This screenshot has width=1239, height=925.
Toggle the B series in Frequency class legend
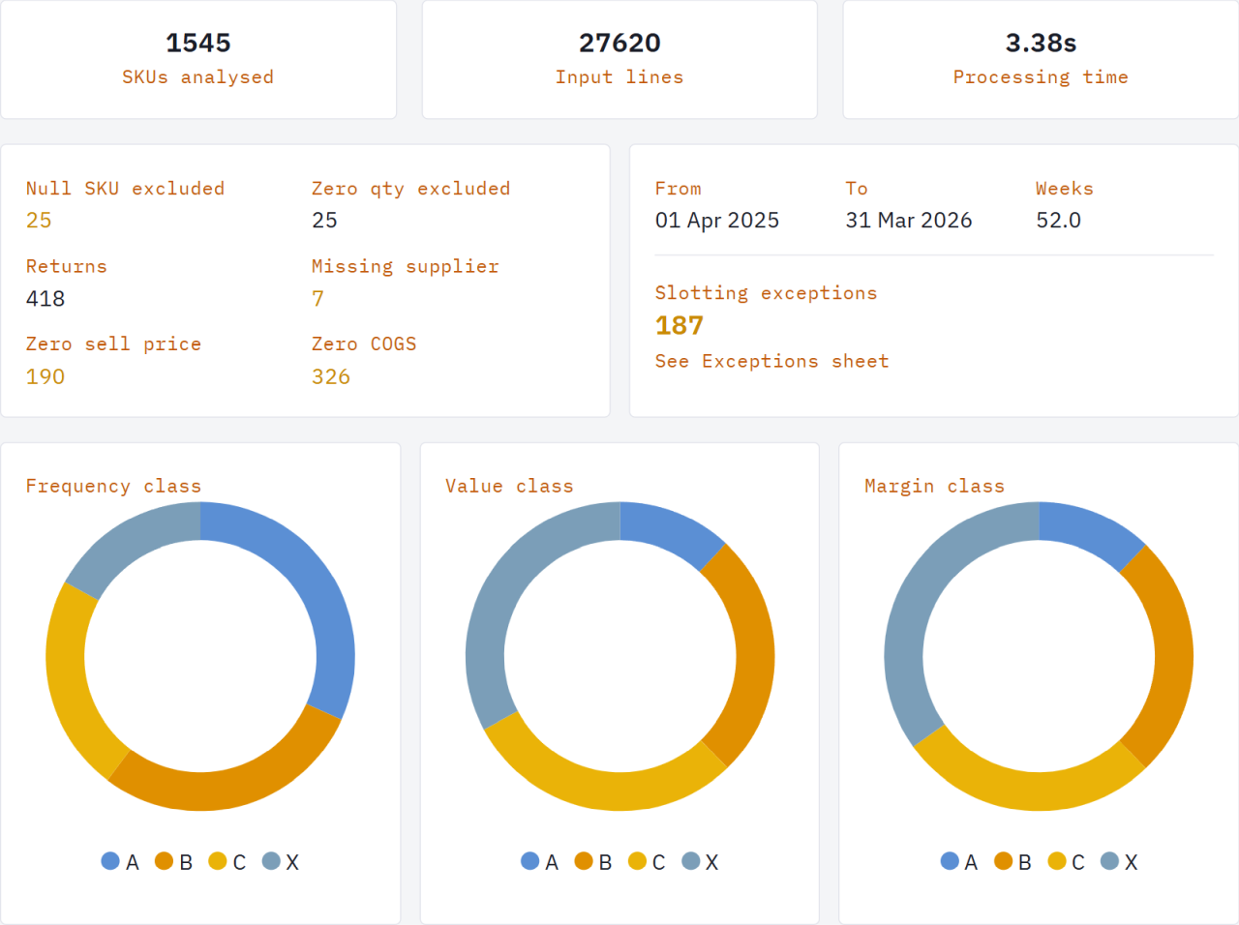(x=164, y=861)
